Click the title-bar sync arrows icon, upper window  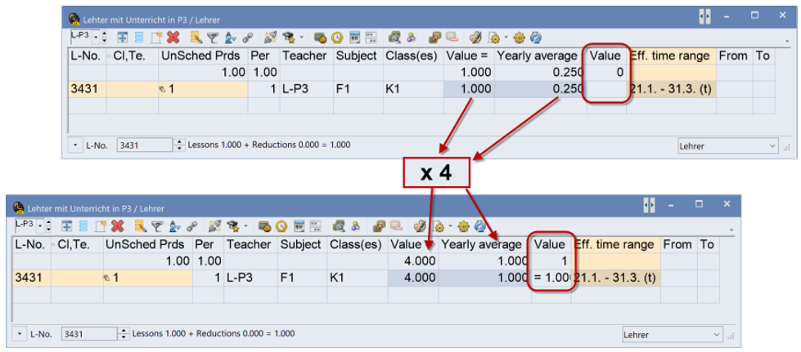click(705, 17)
